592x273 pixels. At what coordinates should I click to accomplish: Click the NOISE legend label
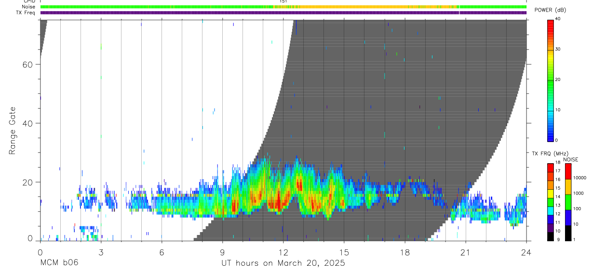click(571, 159)
